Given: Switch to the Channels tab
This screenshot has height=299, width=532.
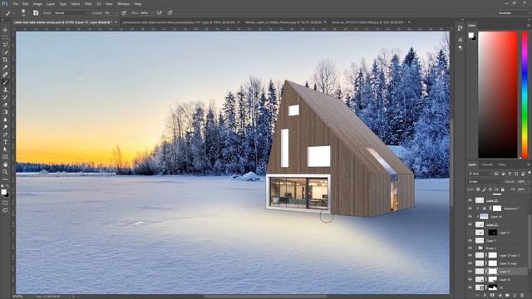Looking at the screenshot, I should click(x=487, y=164).
